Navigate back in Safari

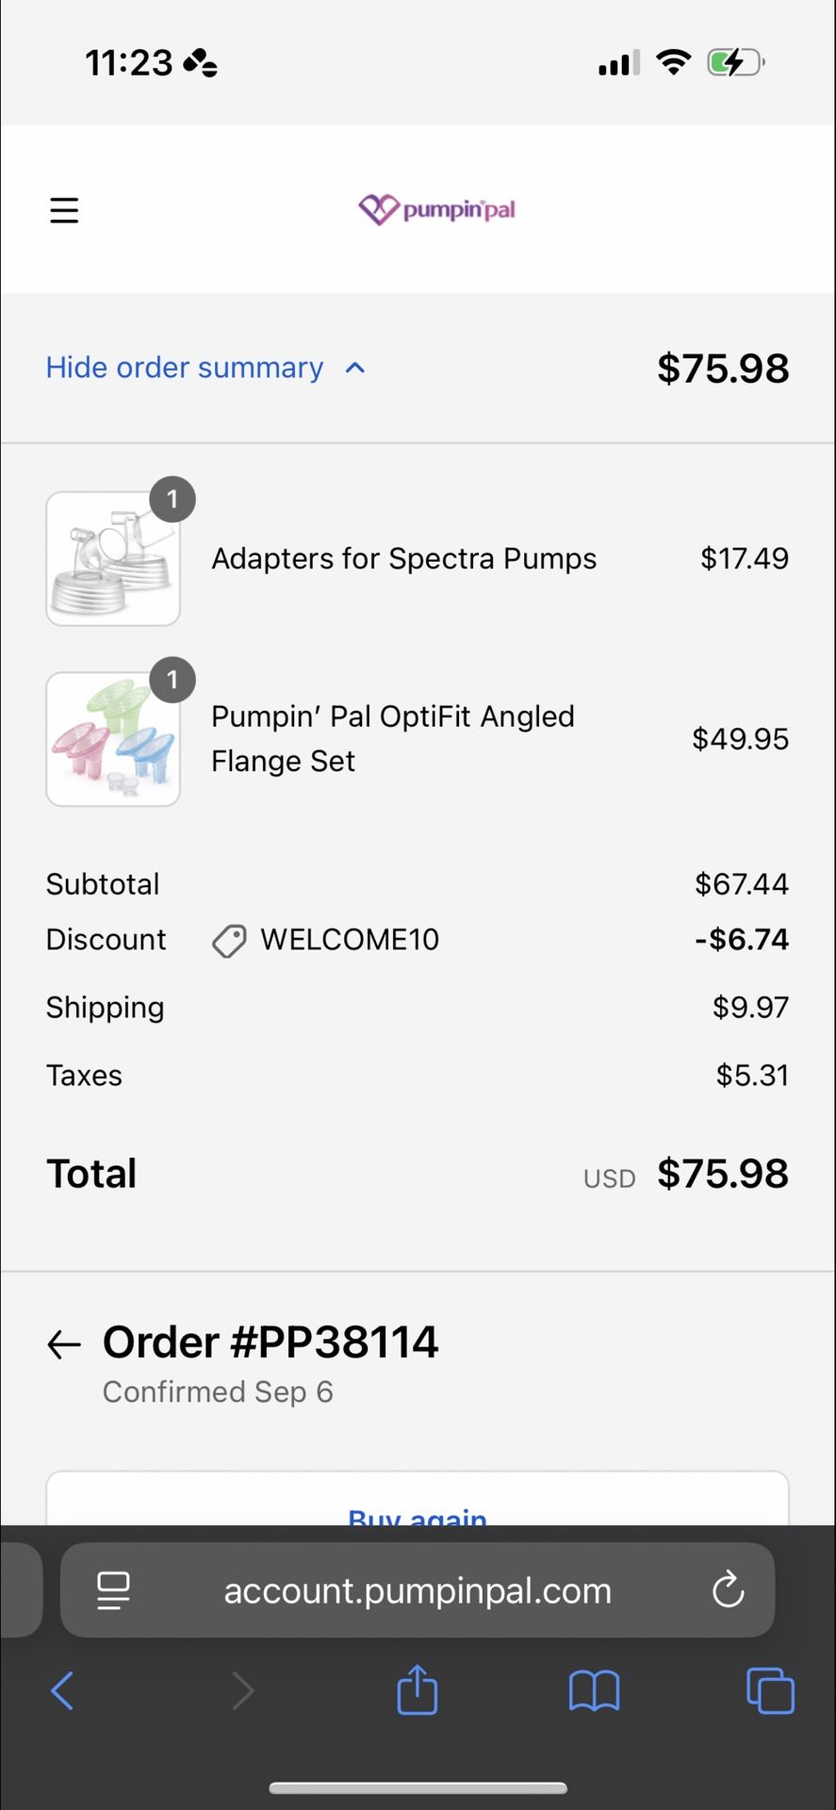tap(62, 1690)
